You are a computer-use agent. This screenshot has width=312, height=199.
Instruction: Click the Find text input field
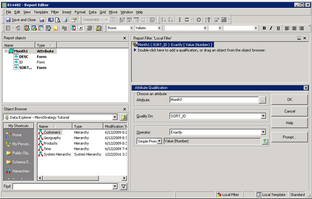tap(62, 186)
